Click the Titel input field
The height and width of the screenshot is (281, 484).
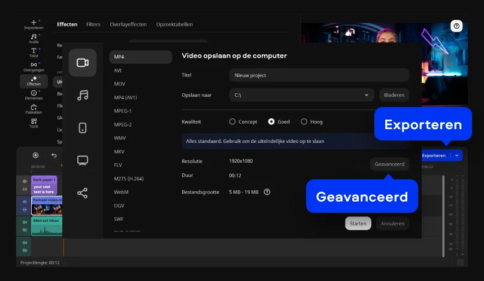(x=319, y=75)
